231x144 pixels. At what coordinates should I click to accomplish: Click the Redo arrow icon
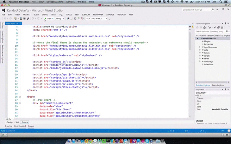(38, 19)
